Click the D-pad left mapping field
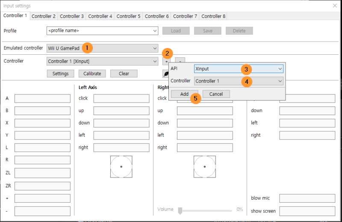 coord(307,123)
